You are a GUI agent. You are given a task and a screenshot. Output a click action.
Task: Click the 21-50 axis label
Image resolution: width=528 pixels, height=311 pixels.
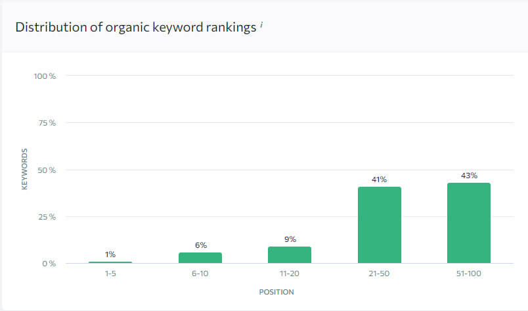point(379,274)
